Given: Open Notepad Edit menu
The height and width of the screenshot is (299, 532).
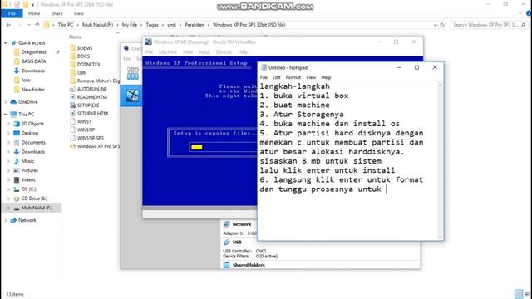Looking at the screenshot, I should [x=277, y=77].
